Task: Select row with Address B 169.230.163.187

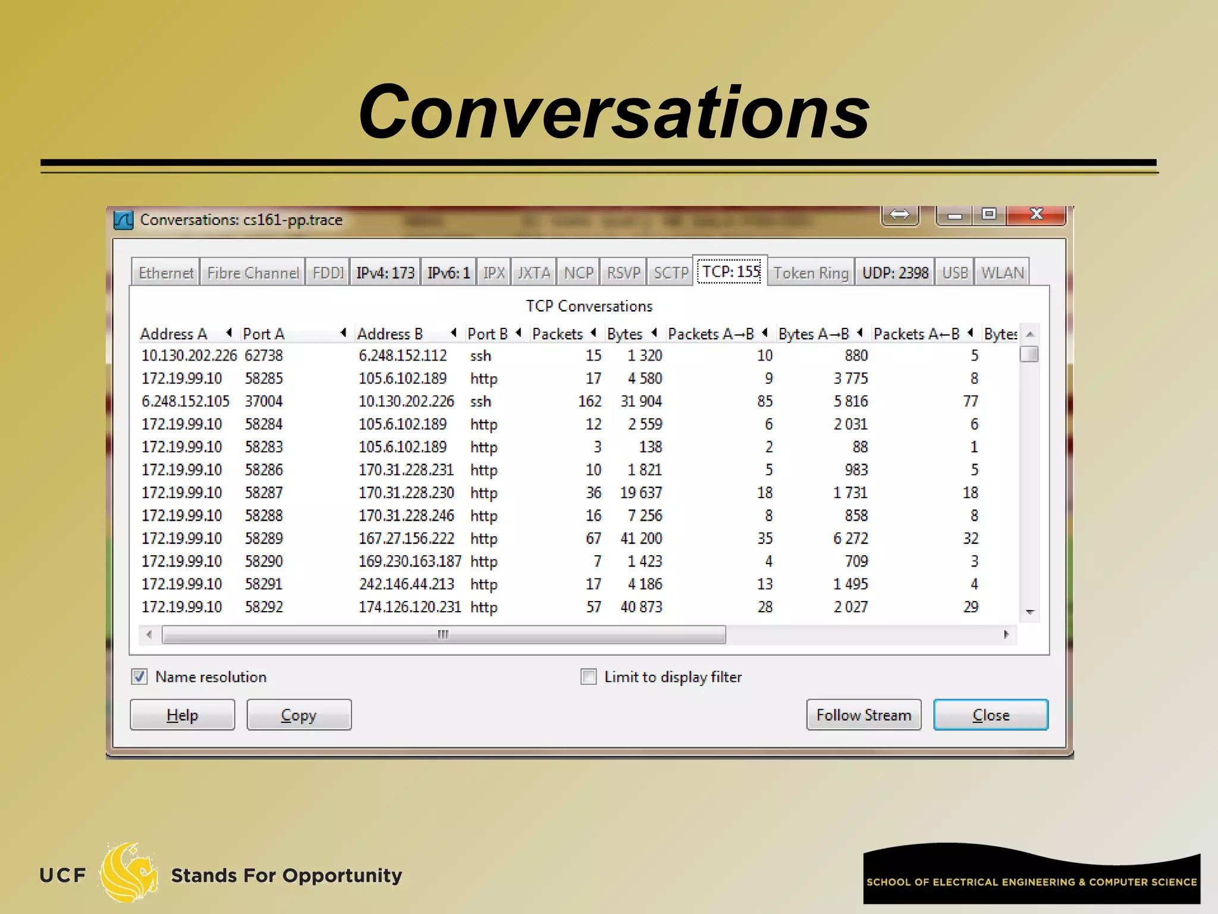Action: coord(578,561)
